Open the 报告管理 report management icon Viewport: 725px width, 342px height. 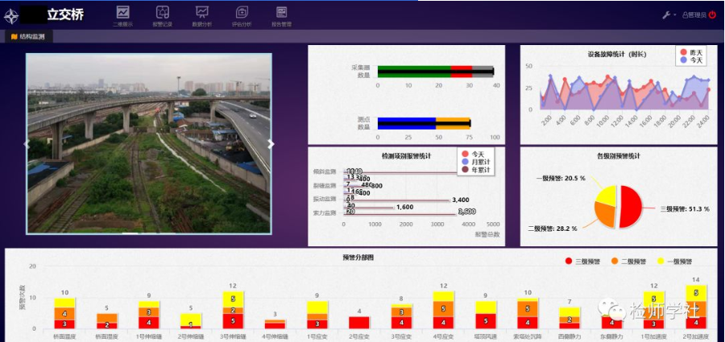click(281, 13)
